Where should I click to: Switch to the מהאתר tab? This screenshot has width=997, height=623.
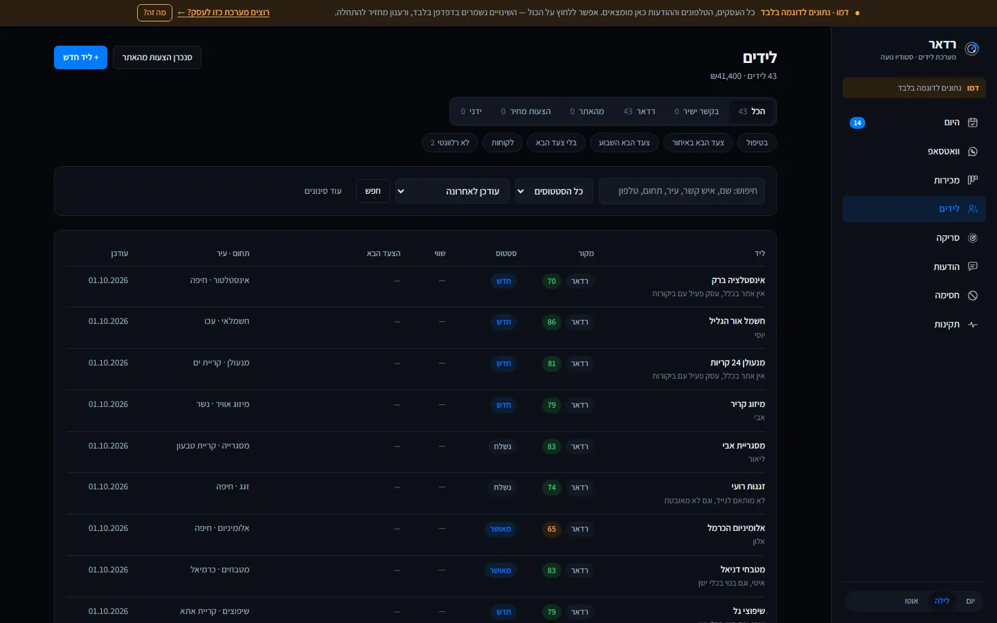point(587,111)
